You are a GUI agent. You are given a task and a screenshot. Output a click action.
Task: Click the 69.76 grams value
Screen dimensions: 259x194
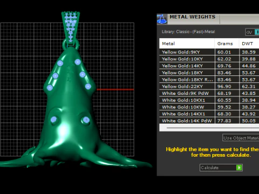224,66
